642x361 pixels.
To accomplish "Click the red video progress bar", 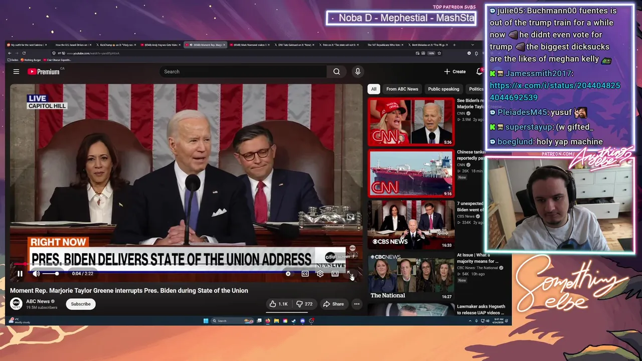I will (186, 265).
